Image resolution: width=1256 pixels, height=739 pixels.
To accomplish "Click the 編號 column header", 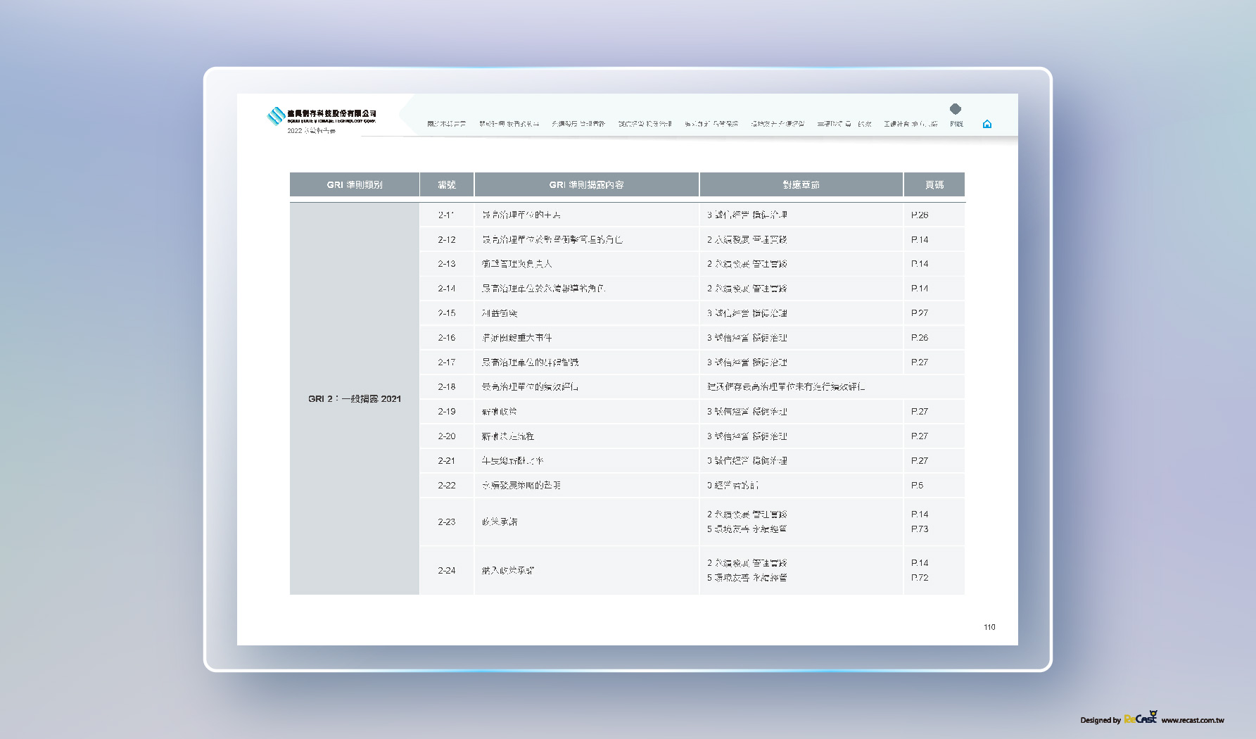I will [x=447, y=184].
